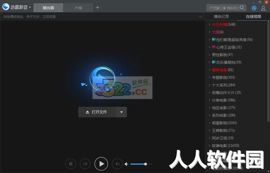Screen dimensions: 270x173
Task: Click the 打开文件 button
Action: (x=97, y=112)
